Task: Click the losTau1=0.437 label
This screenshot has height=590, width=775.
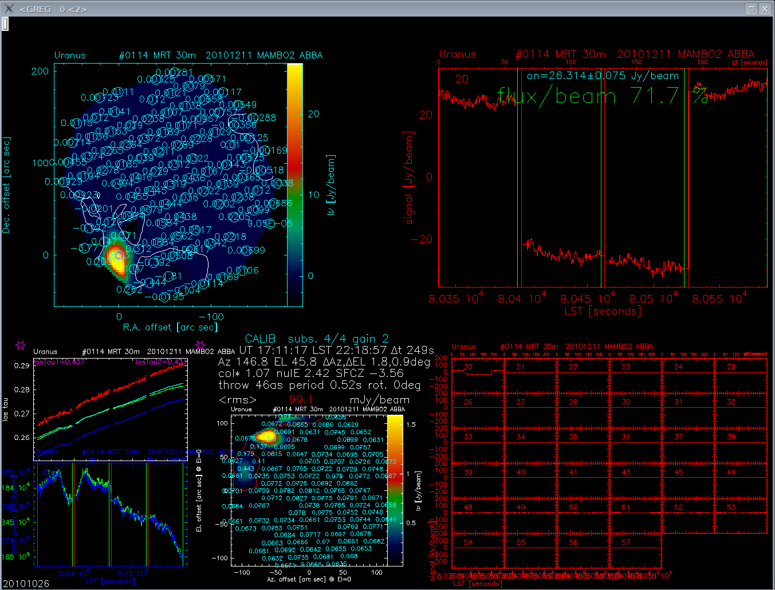Action: (x=60, y=362)
